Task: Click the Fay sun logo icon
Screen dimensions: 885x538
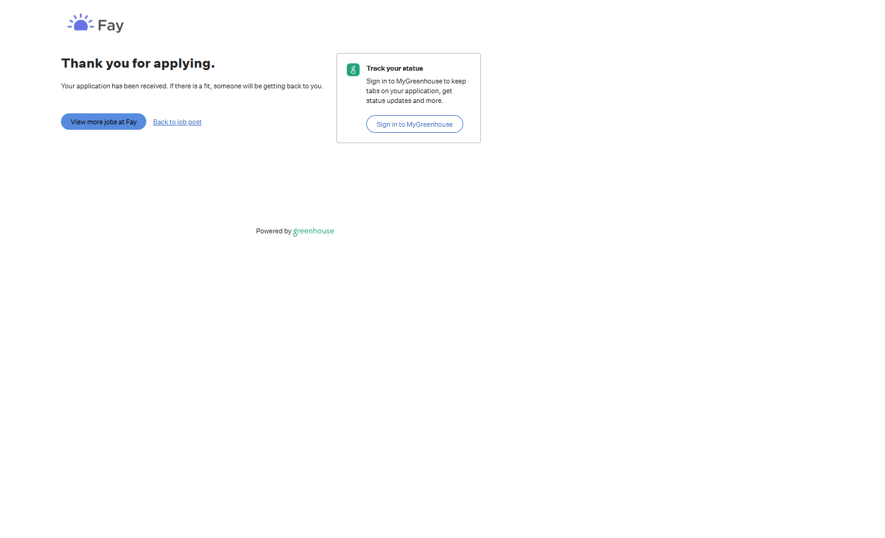Action: 80,23
